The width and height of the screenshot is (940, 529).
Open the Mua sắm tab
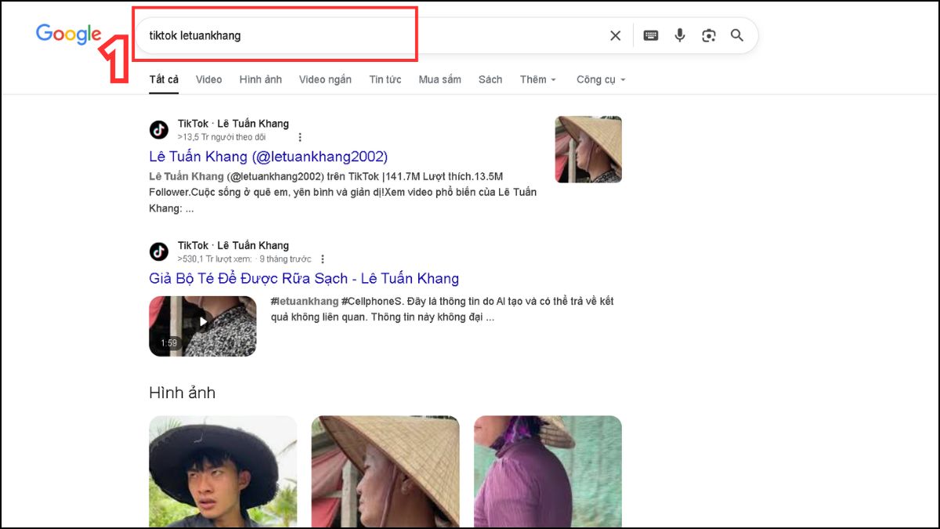click(x=439, y=79)
